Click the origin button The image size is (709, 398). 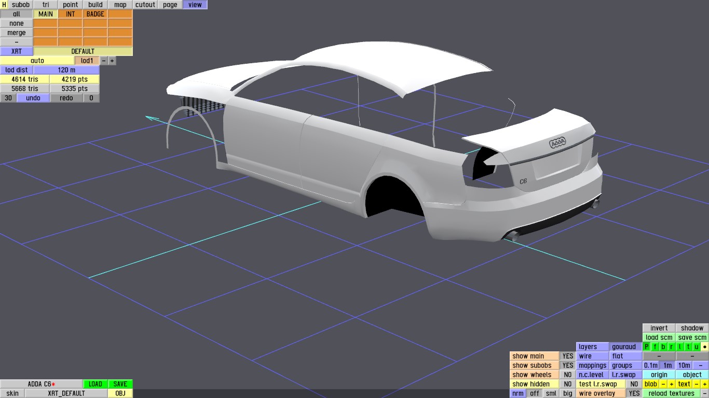(x=659, y=375)
